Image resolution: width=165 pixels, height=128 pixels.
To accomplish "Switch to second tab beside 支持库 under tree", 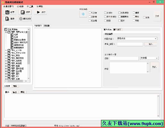I will click(15, 86).
